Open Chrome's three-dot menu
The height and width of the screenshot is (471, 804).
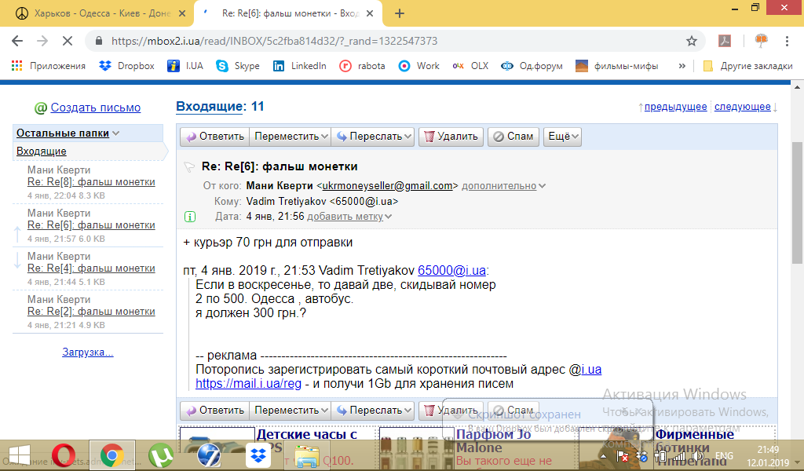[787, 41]
